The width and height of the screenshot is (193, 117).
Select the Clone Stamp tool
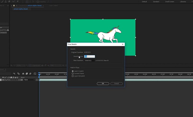coord(6,2)
